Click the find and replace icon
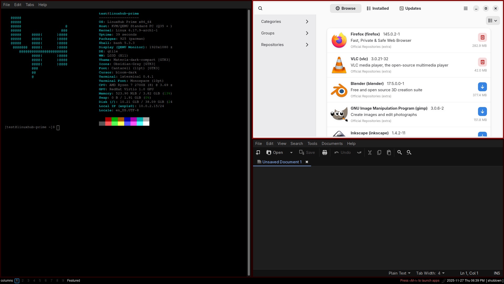Viewport: 504px width, 284px height. tap(409, 153)
